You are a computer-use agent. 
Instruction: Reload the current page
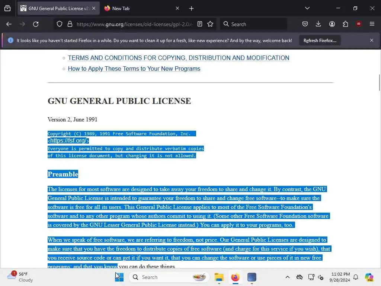pos(36,24)
